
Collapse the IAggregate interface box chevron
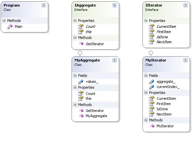point(115,5)
